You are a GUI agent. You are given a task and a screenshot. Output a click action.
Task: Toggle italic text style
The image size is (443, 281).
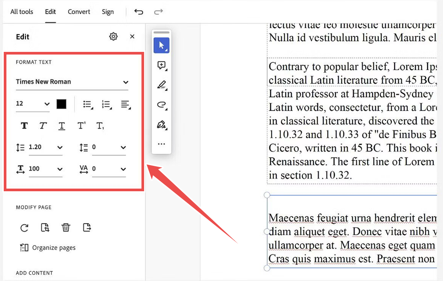coord(43,125)
